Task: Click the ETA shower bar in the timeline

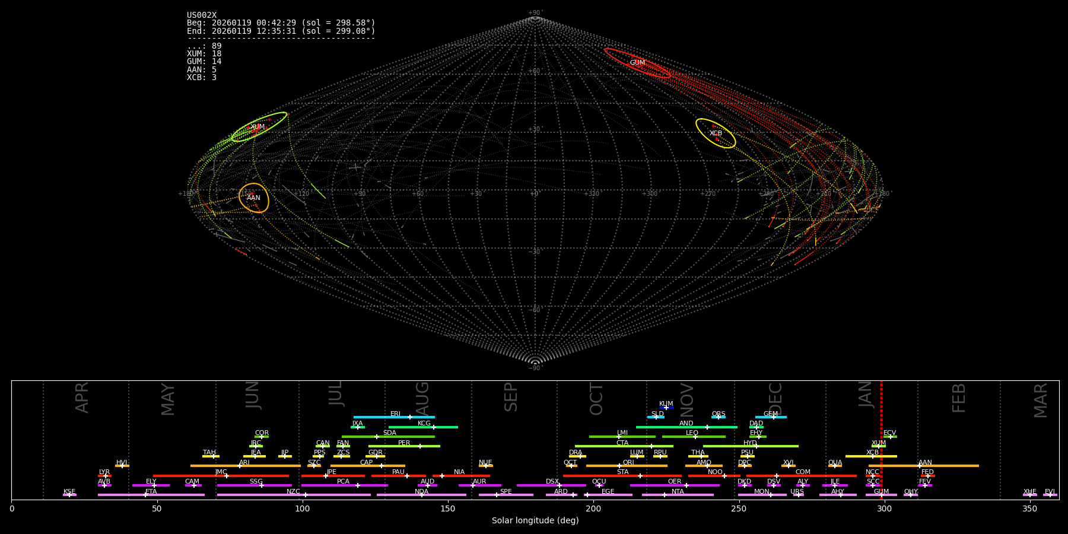Action: (151, 495)
